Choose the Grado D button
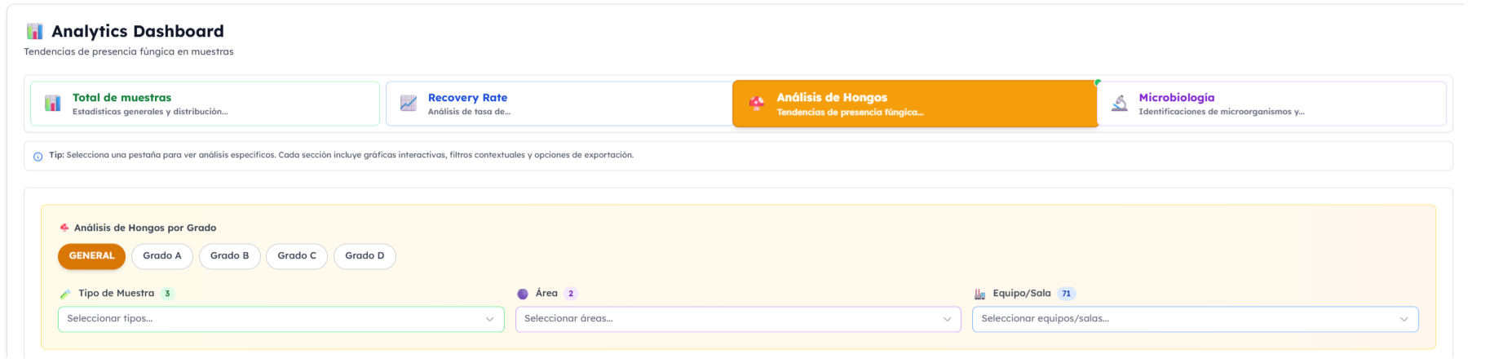This screenshot has width=1503, height=363. (365, 256)
